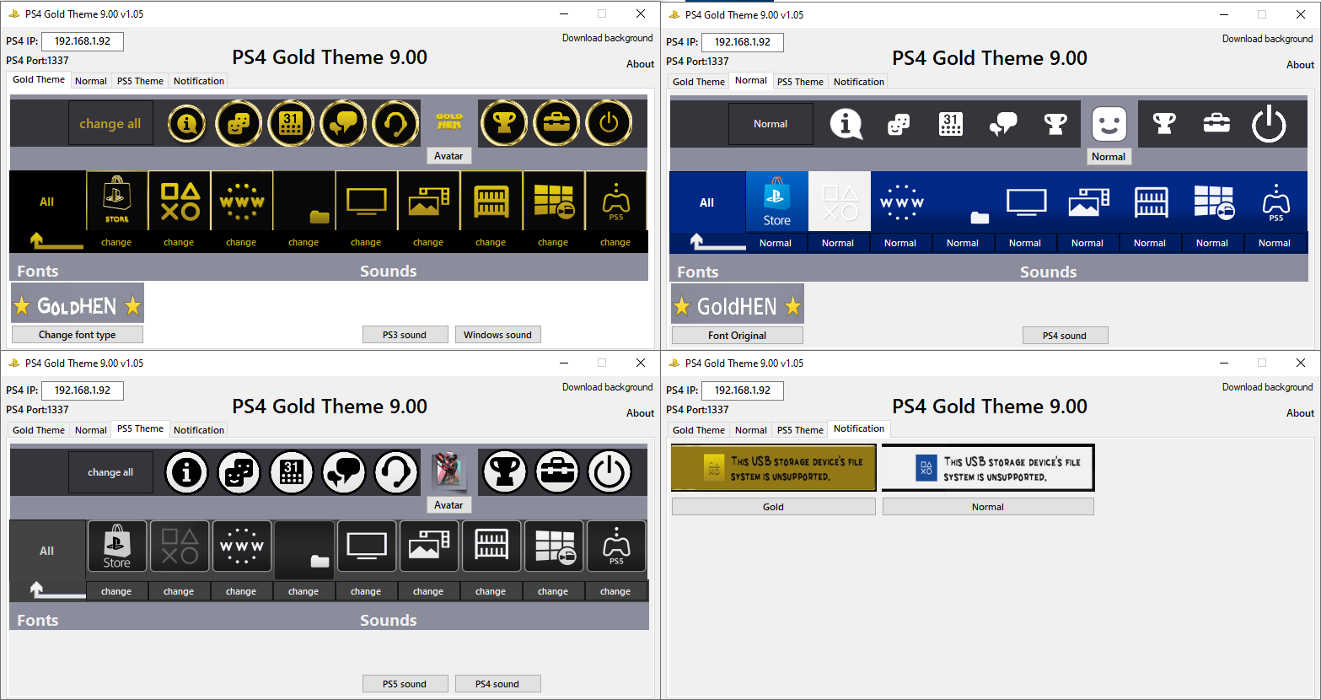Image resolution: width=1321 pixels, height=700 pixels.
Task: Select gold WWW browser tile in top-left window
Action: [242, 201]
